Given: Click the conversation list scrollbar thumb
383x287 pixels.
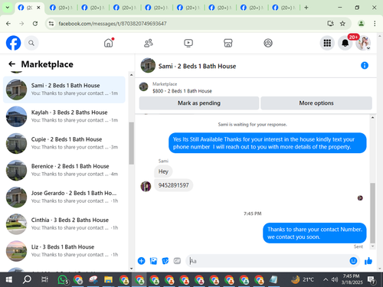Looking at the screenshot, I should [x=131, y=143].
